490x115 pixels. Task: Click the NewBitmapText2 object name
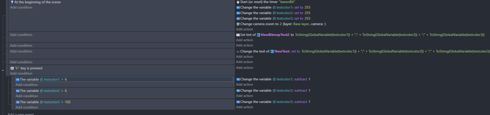tap(275, 35)
